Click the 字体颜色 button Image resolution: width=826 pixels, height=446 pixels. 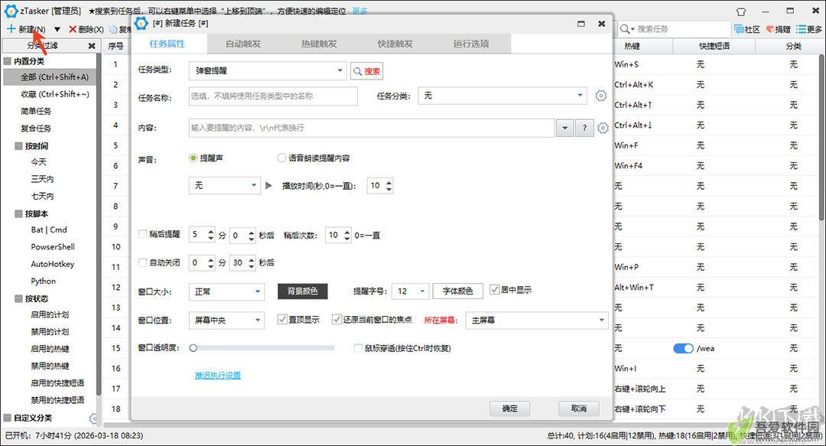click(458, 291)
